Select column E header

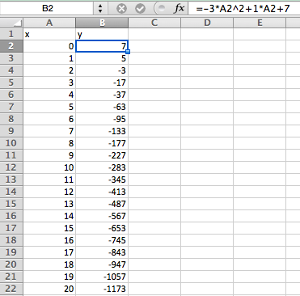(x=260, y=23)
